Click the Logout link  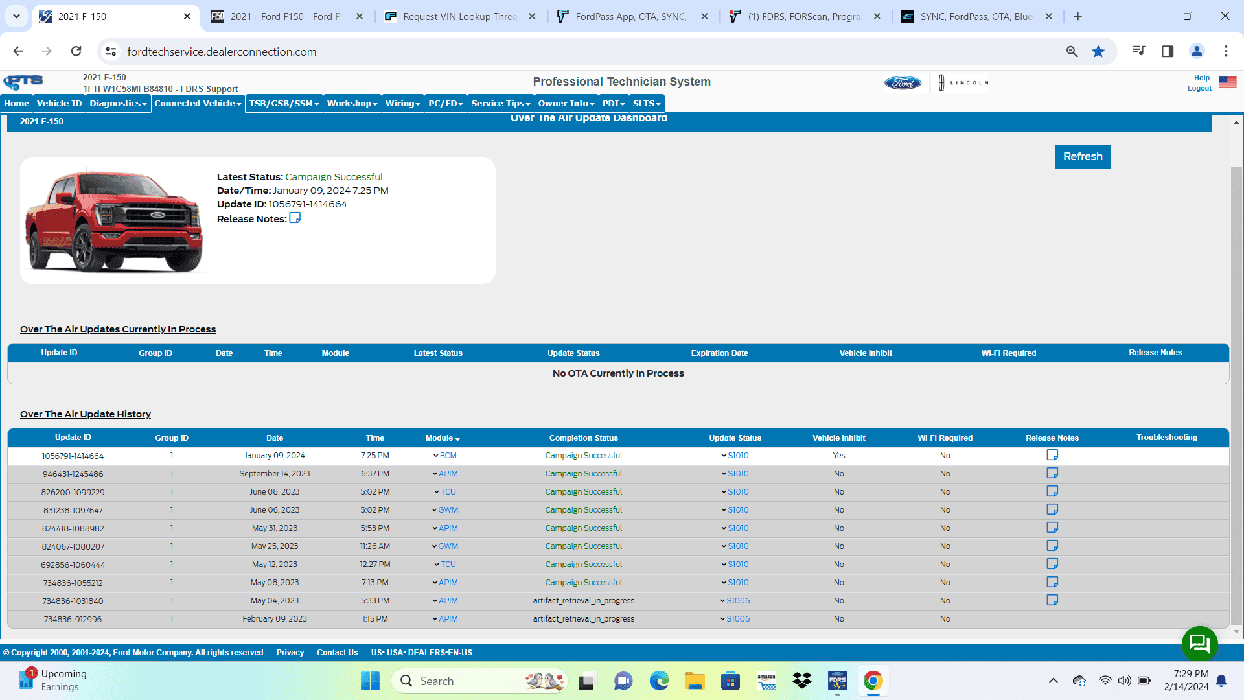1199,89
